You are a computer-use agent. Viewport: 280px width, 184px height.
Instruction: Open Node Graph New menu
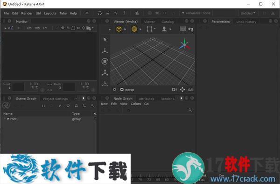(x=104, y=104)
